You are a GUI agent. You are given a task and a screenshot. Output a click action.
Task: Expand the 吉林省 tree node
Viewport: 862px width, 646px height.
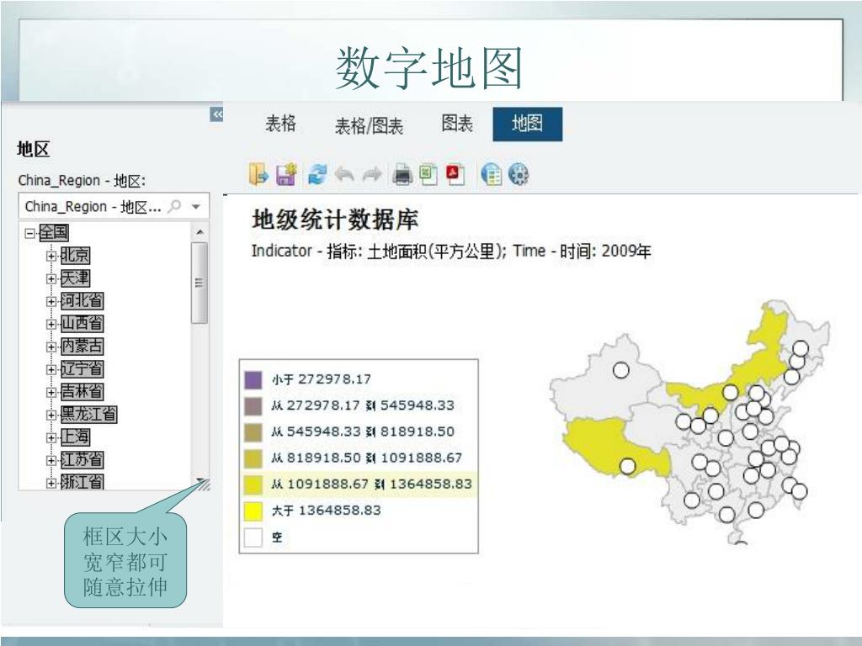coord(51,392)
